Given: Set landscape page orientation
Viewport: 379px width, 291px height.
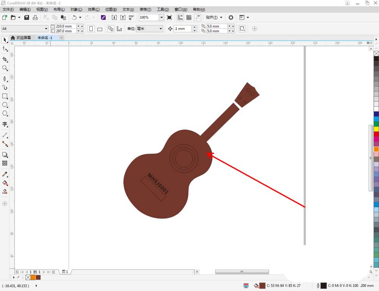Looking at the screenshot, I should click(100, 29).
